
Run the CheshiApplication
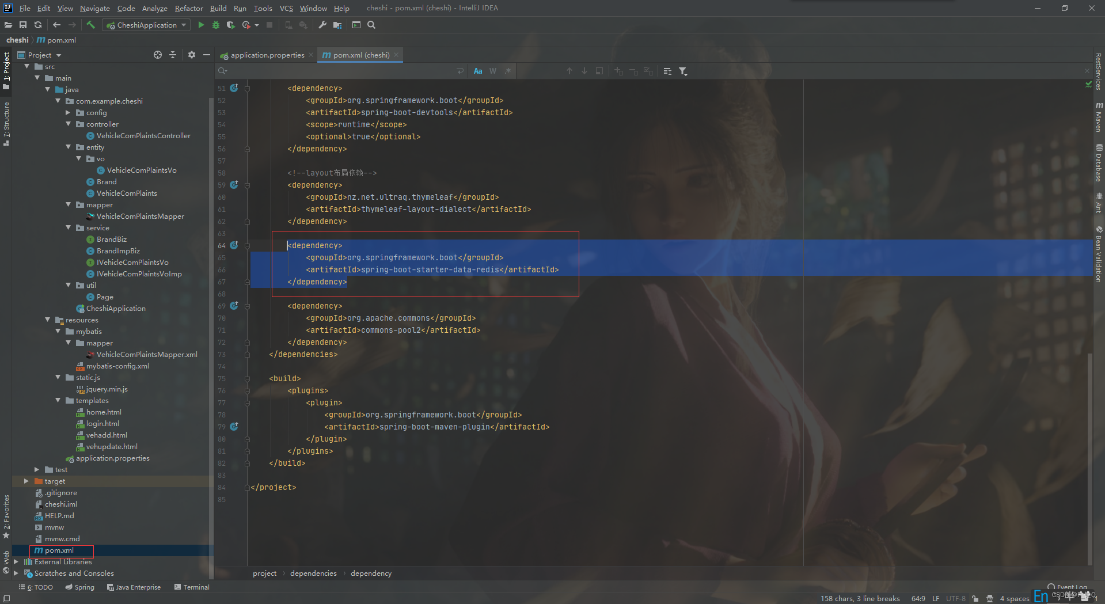pos(200,25)
